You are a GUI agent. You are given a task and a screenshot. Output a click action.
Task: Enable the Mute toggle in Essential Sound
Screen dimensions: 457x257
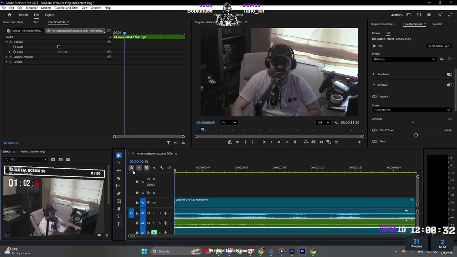375,141
